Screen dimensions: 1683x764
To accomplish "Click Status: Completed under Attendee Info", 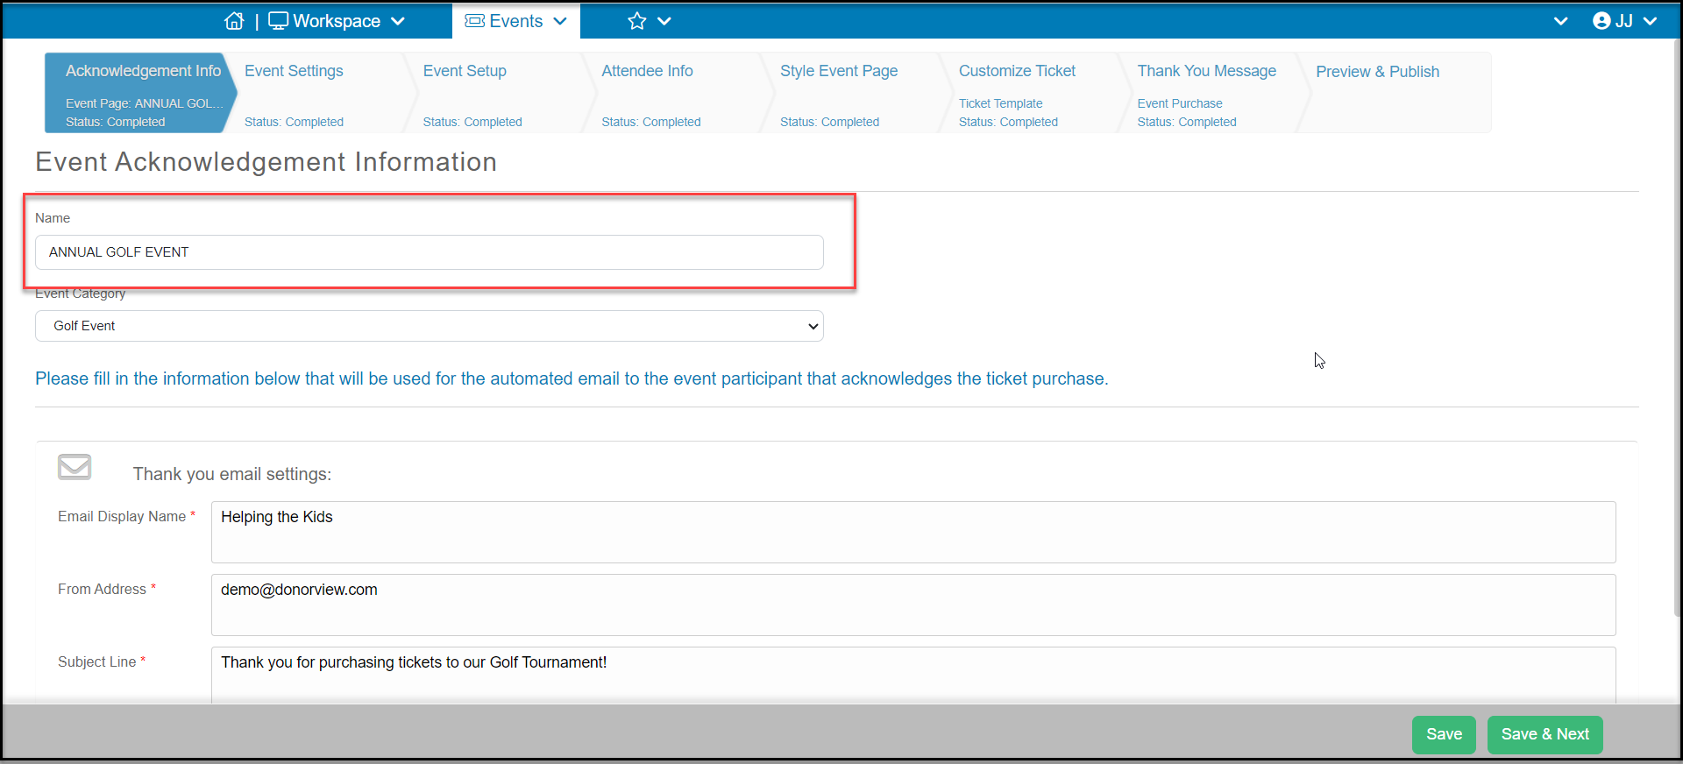I will (651, 122).
